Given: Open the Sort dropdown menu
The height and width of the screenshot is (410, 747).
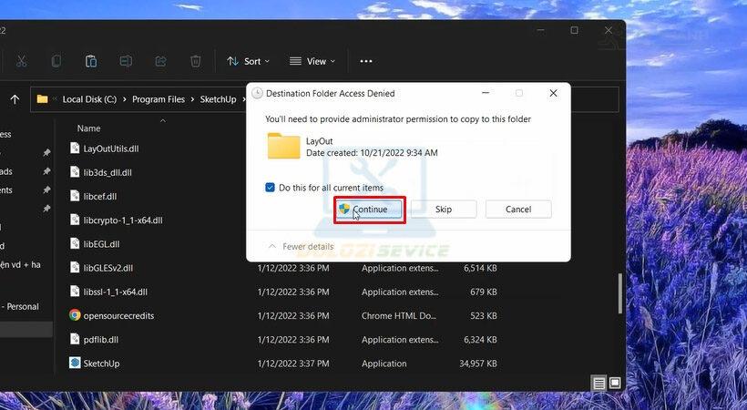Looking at the screenshot, I should 244,61.
